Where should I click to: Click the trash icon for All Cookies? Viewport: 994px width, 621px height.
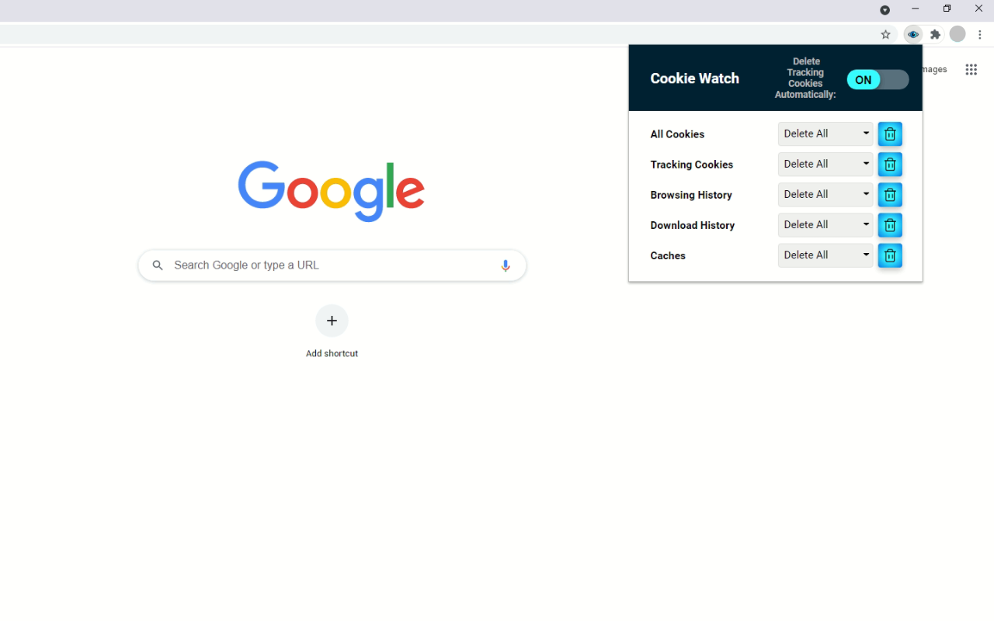pyautogui.click(x=890, y=134)
